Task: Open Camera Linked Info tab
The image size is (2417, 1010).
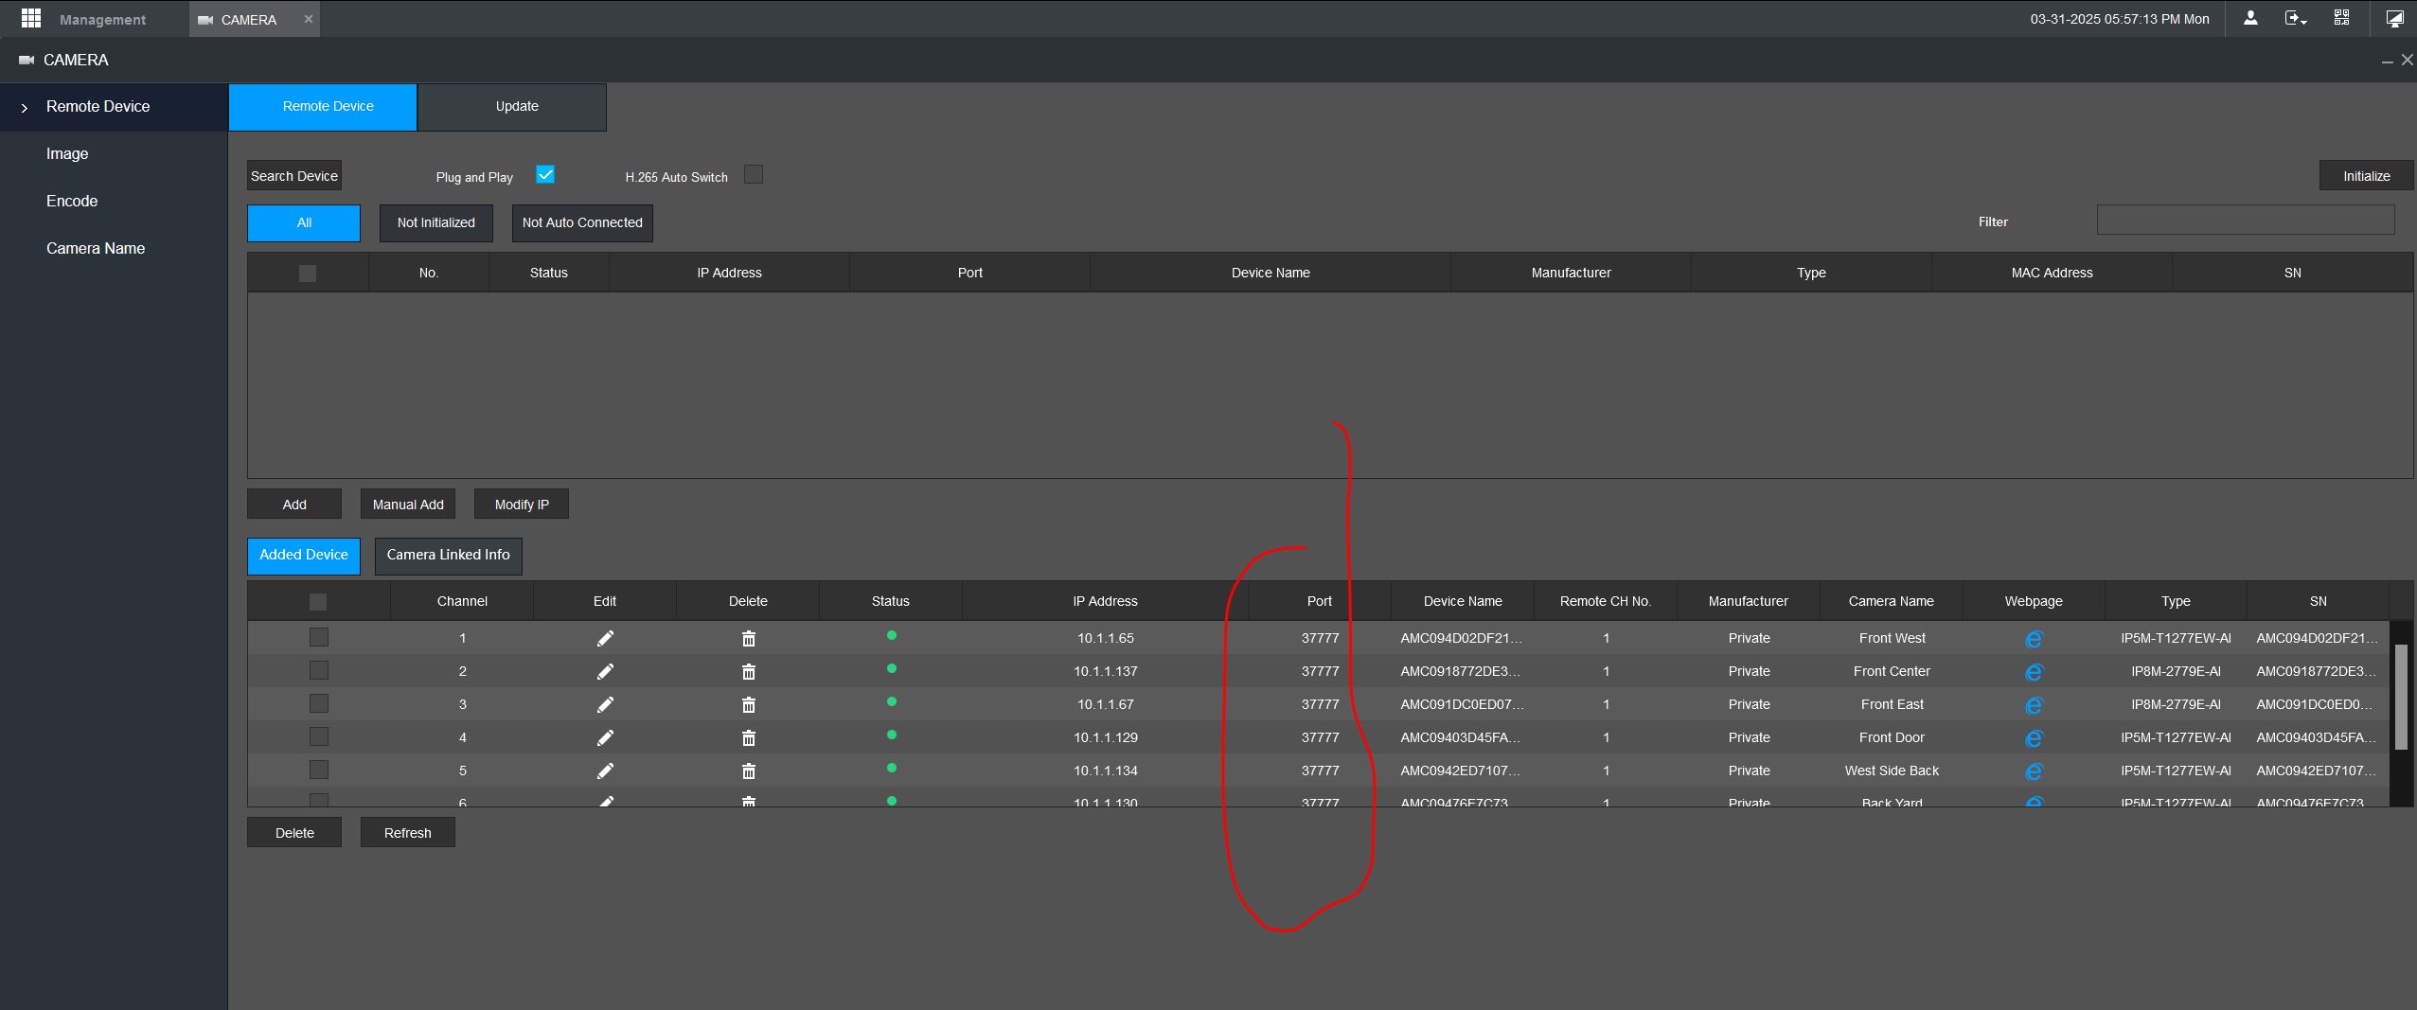Action: tap(449, 556)
